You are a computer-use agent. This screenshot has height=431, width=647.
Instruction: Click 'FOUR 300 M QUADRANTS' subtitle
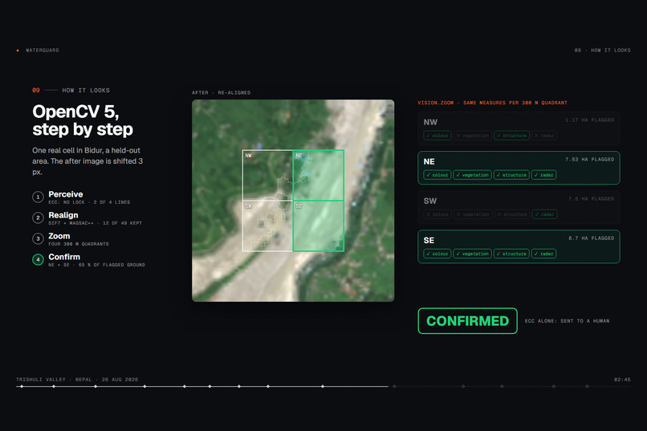point(79,244)
